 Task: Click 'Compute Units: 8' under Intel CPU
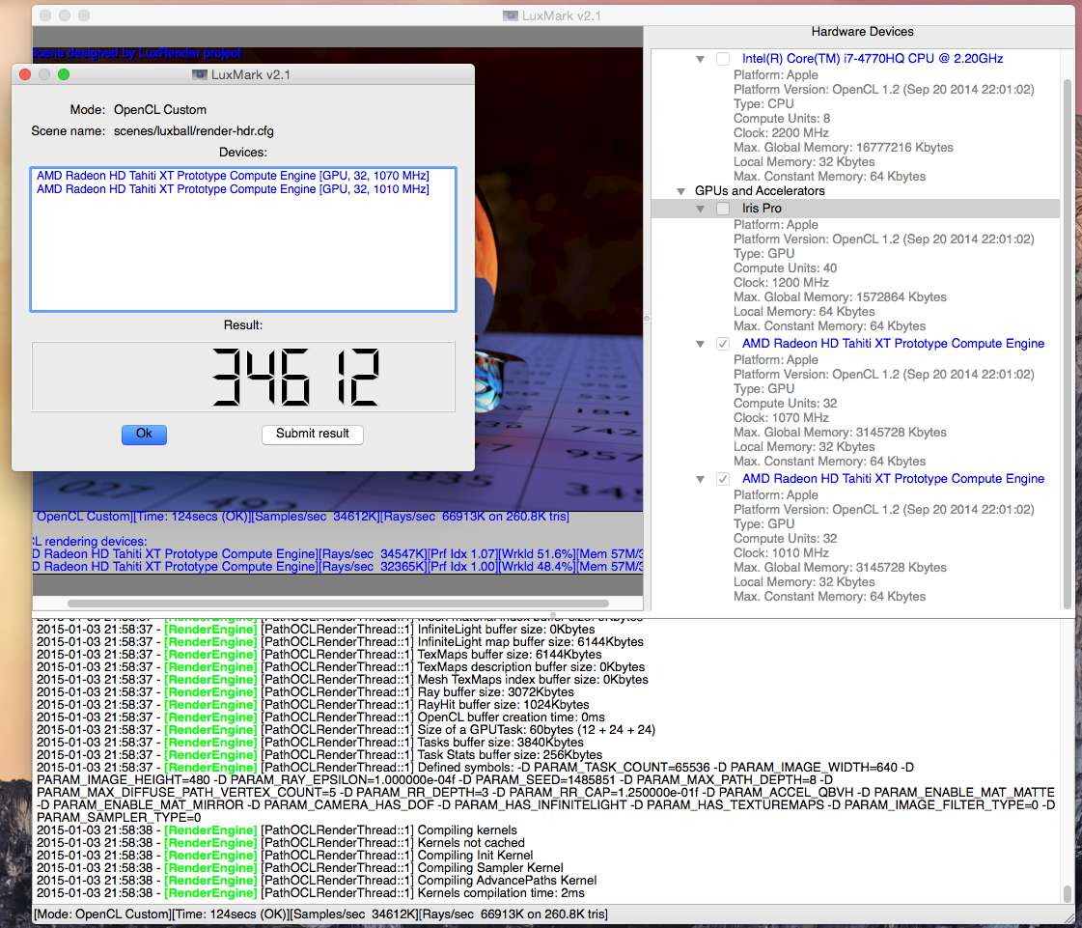coord(781,119)
